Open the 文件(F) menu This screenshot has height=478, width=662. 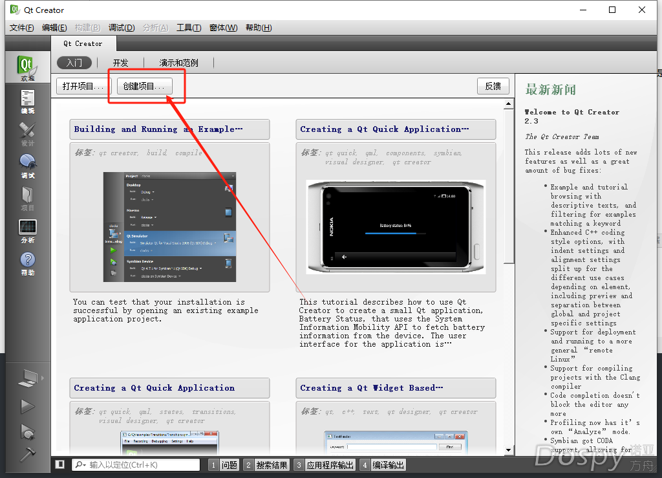(21, 28)
